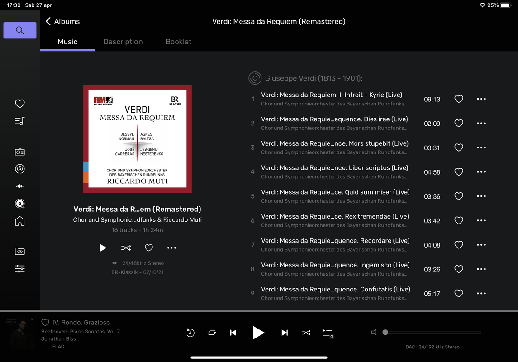
Task: Open the eye view icon in sidebar
Action: tap(20, 251)
